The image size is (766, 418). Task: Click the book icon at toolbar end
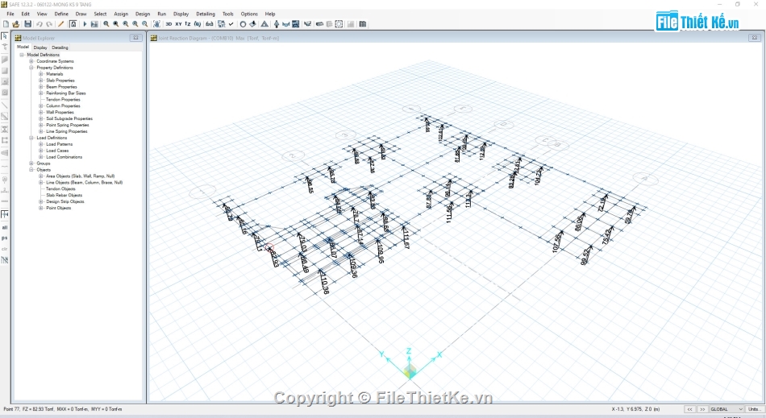tap(363, 24)
